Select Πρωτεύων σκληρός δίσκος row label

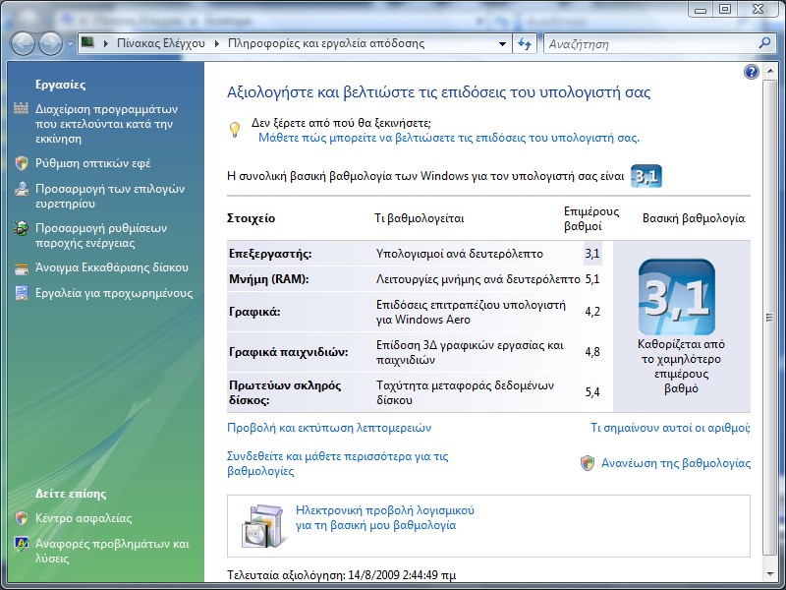point(285,392)
